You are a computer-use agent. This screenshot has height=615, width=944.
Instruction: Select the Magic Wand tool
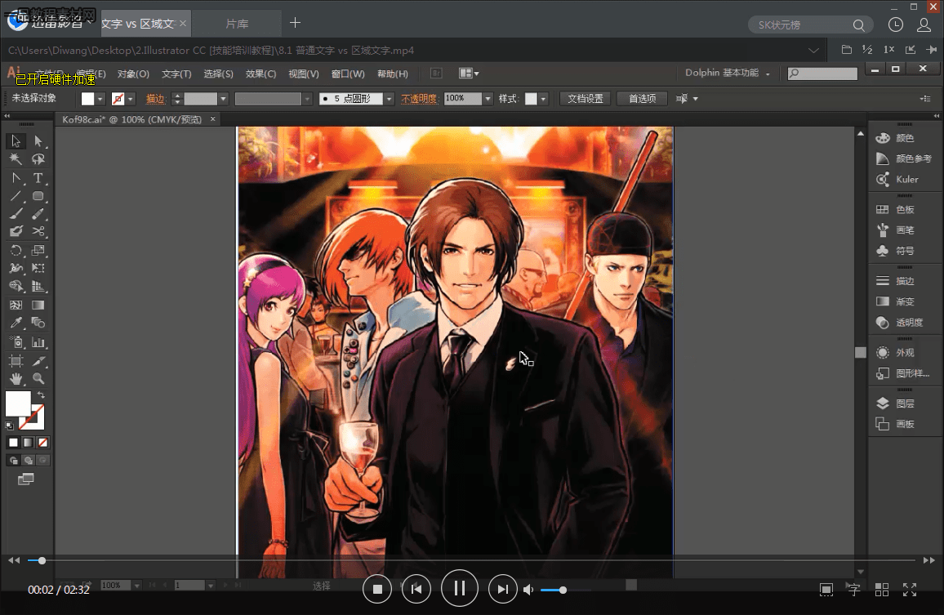[16, 160]
